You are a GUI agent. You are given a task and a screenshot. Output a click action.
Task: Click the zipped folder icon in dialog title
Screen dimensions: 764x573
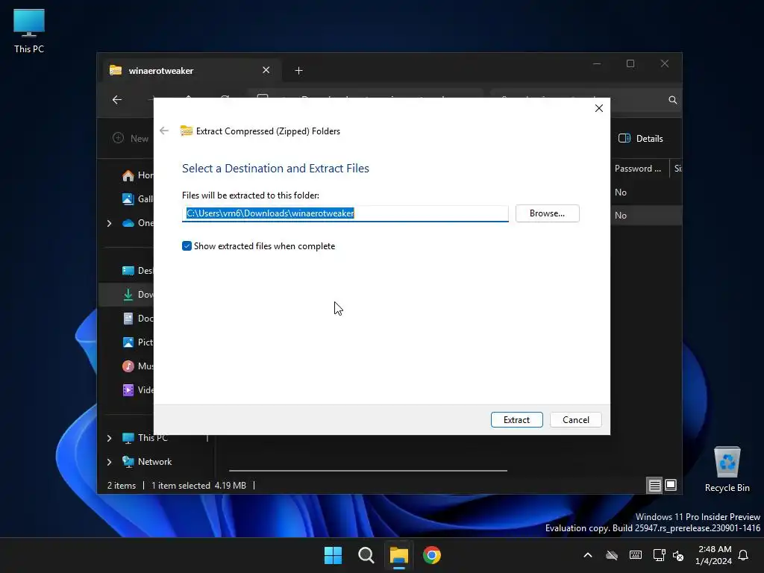coord(186,131)
